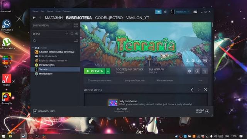Viewport: 247px width, 139px height.
Task: Expand the ИГРЫ category dropdown
Action: coord(66,34)
